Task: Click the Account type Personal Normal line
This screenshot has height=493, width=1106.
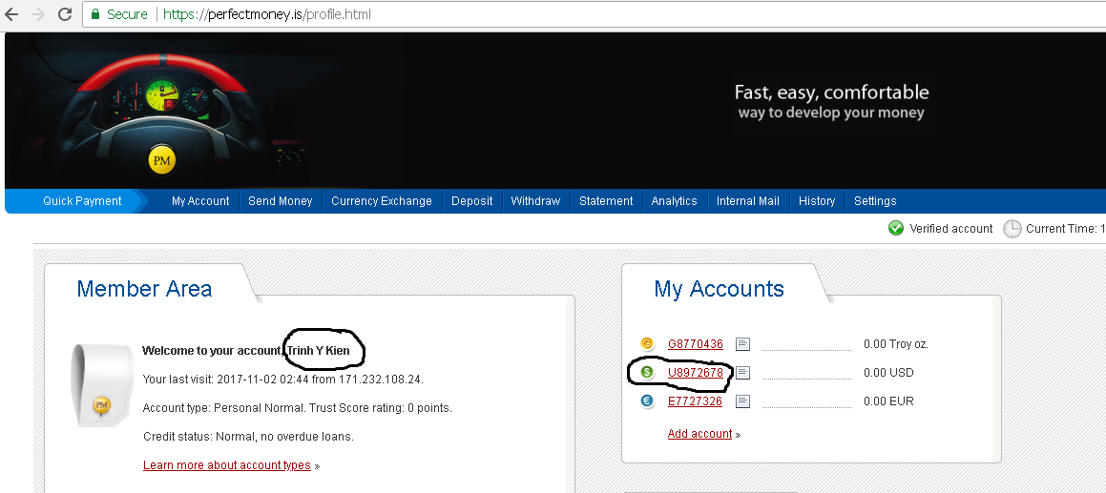Action: [297, 408]
